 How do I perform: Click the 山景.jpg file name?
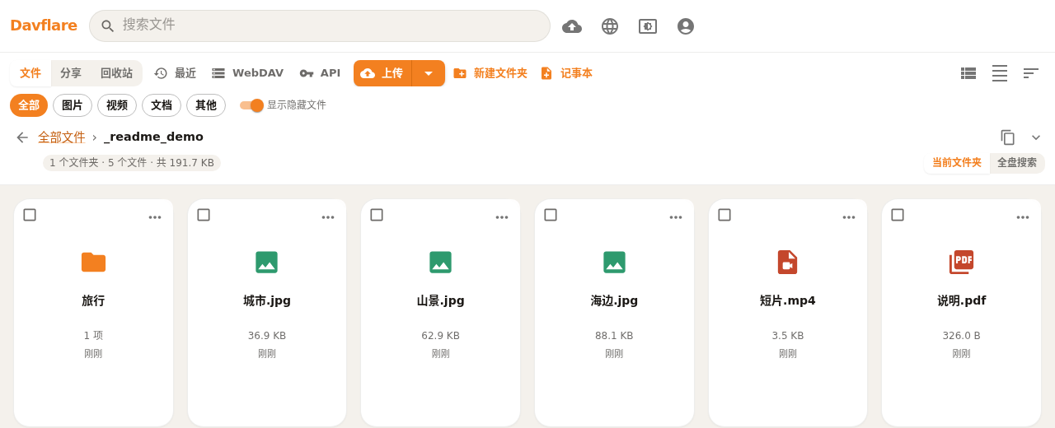point(441,300)
